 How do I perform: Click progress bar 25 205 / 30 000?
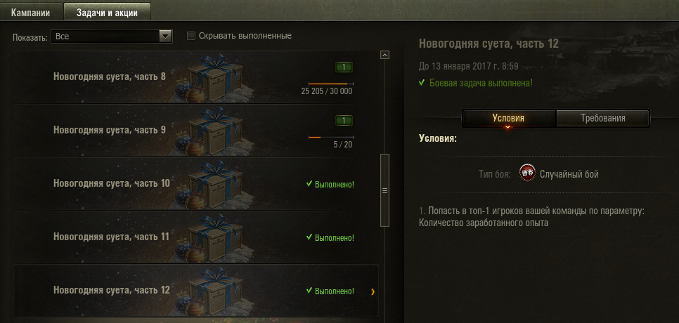click(x=331, y=84)
